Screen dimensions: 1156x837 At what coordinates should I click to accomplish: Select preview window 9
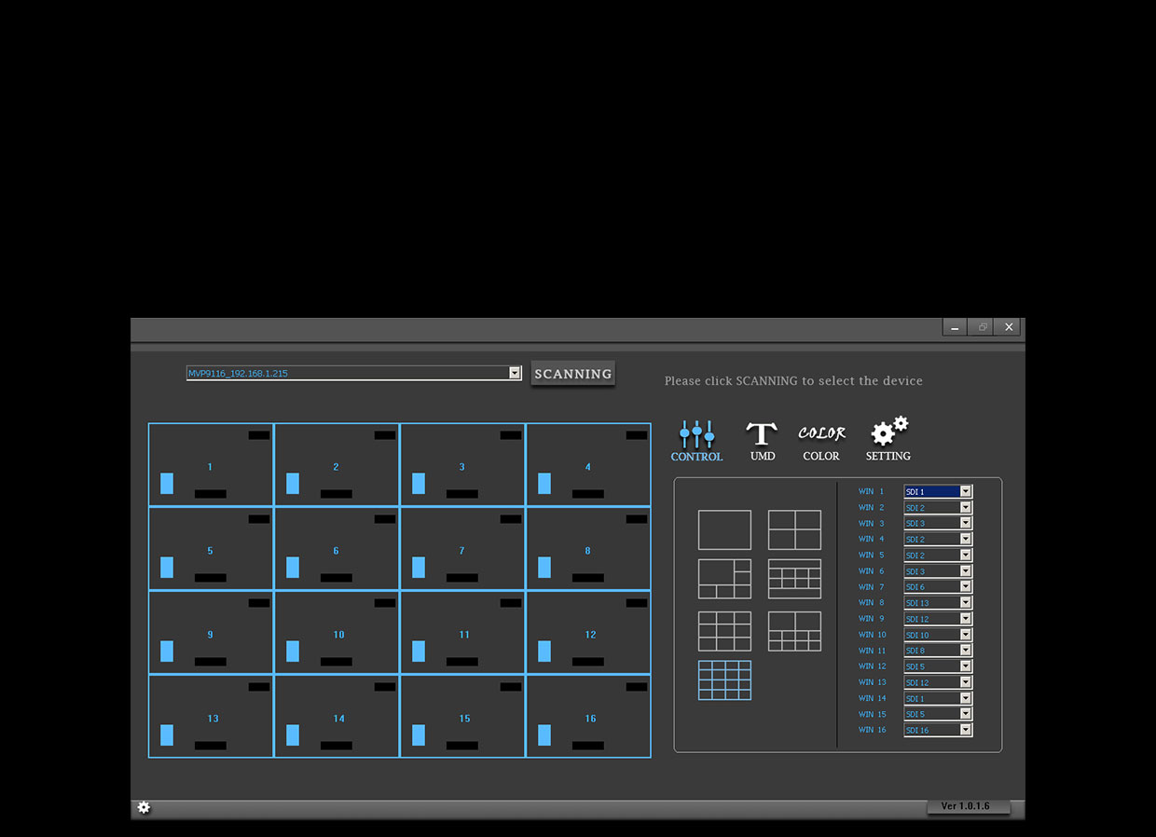point(211,633)
